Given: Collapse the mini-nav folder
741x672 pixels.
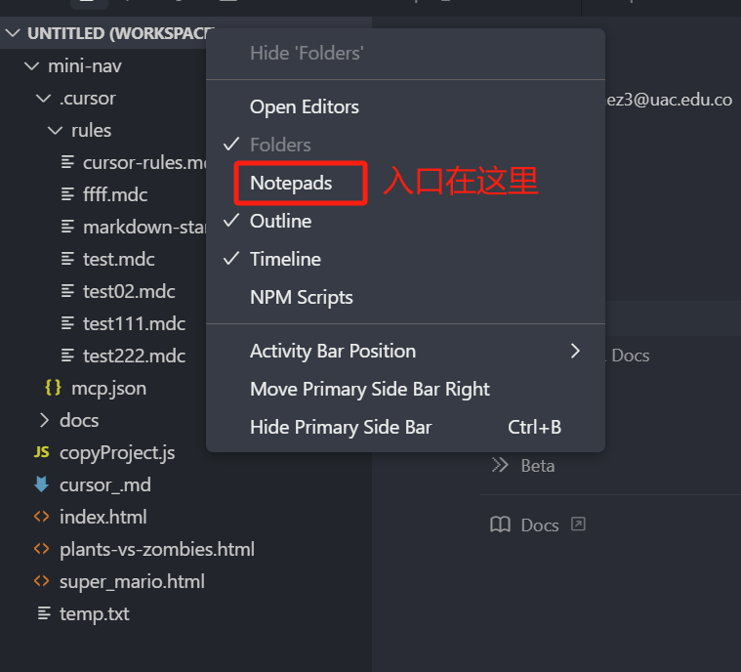Looking at the screenshot, I should pos(31,66).
